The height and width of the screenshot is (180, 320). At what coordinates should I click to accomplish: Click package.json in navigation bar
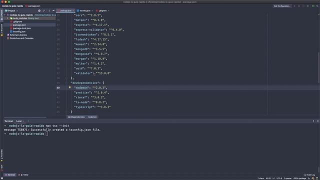click(x=33, y=6)
